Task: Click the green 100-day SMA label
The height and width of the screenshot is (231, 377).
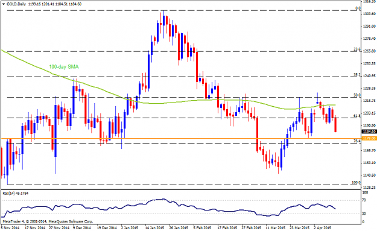Action: (x=64, y=67)
